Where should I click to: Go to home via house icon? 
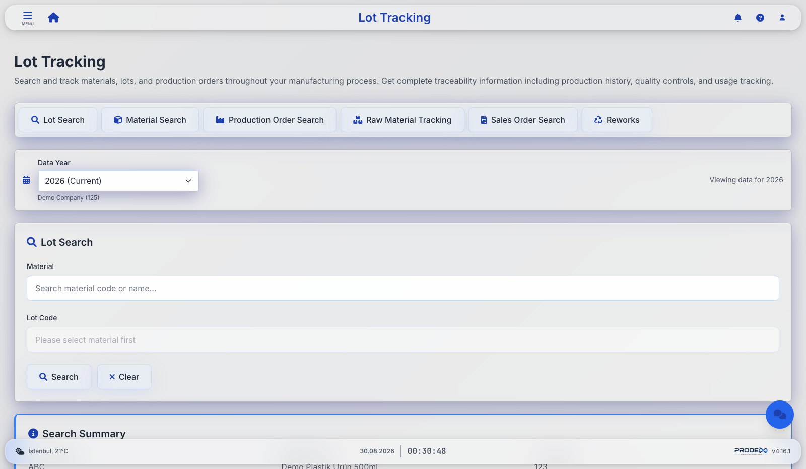click(53, 18)
